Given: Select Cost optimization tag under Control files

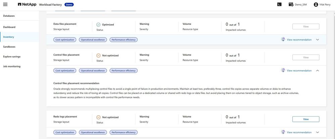Looking at the screenshot, I should (65, 71).
